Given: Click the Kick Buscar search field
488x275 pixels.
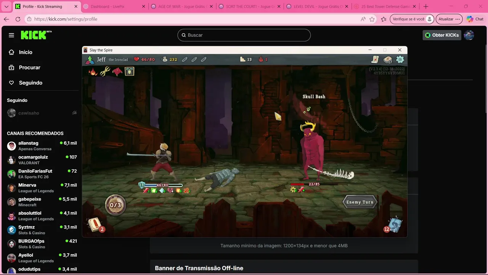Looking at the screenshot, I should click(x=244, y=35).
